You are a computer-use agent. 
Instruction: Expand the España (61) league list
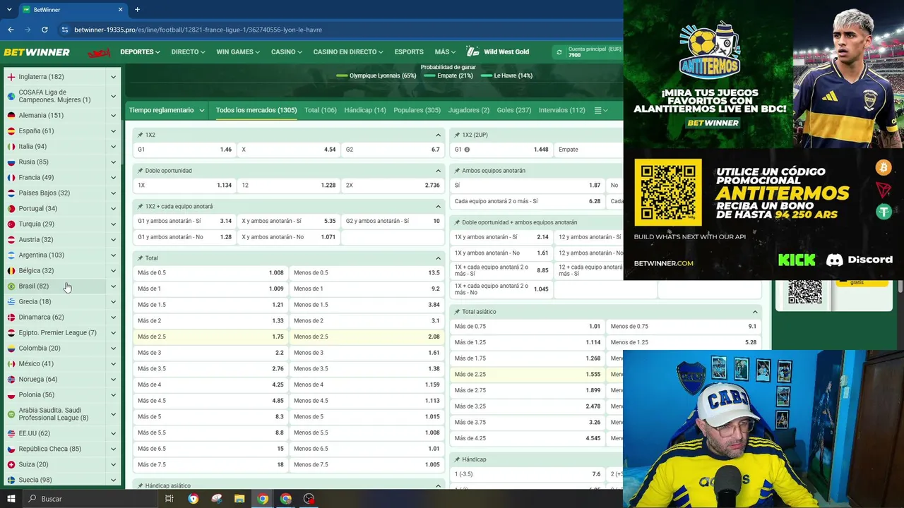(x=113, y=131)
